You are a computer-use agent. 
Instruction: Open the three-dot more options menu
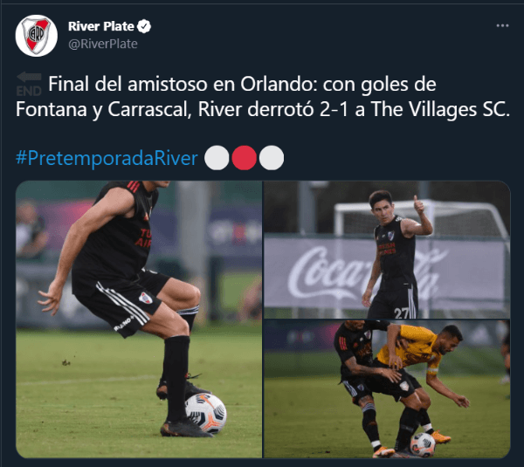pos(502,25)
